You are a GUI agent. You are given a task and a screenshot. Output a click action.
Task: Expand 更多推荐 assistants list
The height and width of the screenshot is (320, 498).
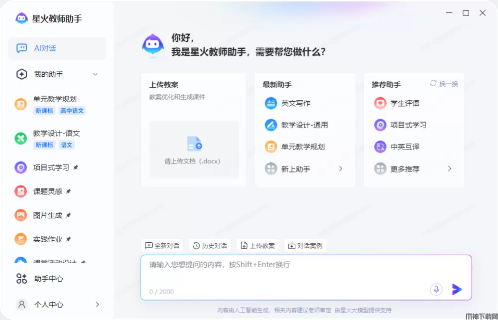click(x=449, y=169)
